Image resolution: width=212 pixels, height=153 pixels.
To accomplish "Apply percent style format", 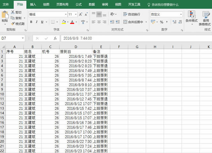I will point(162,22).
